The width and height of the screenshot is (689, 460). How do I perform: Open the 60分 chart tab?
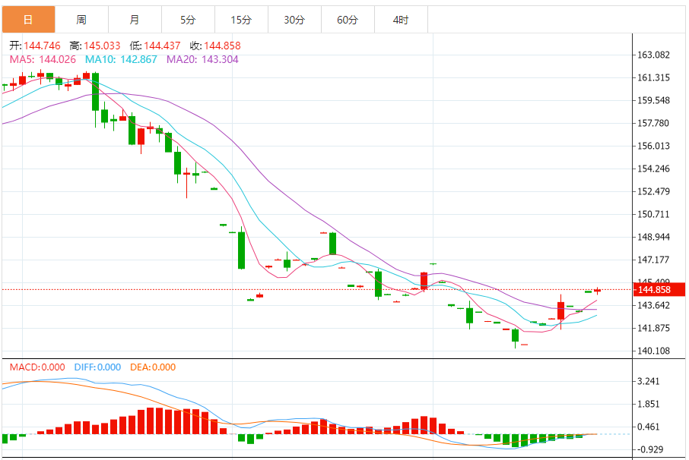click(x=348, y=20)
